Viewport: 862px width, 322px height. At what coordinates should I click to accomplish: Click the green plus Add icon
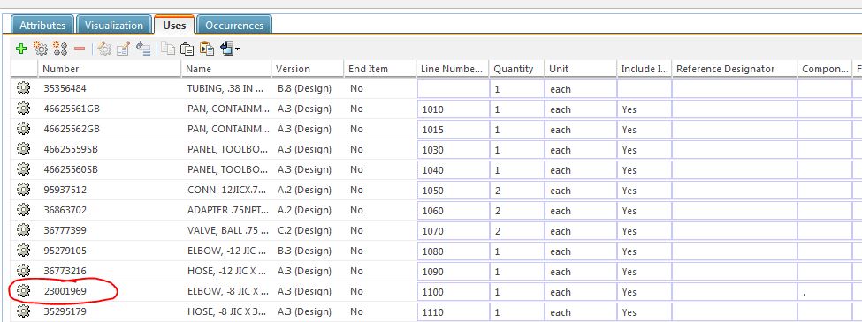[x=21, y=49]
